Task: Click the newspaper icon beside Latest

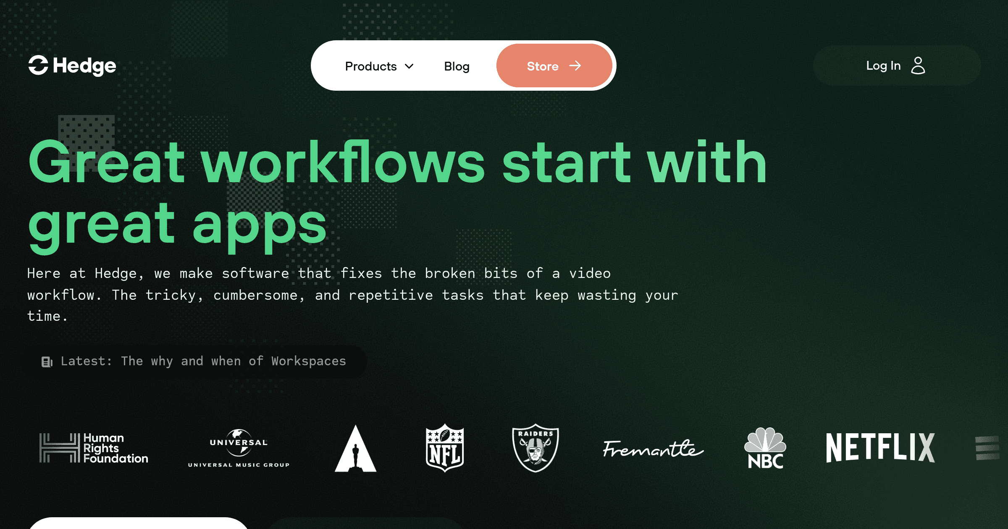Action: 47,361
